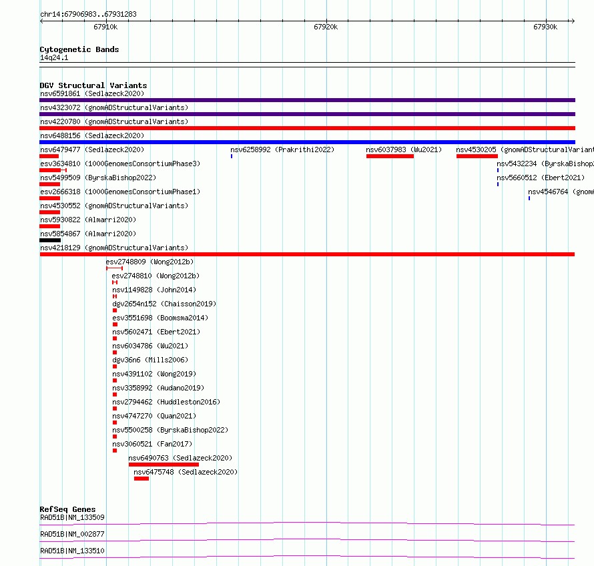Open nsv4546764 variant label
This screenshot has height=566, width=594.
point(561,192)
